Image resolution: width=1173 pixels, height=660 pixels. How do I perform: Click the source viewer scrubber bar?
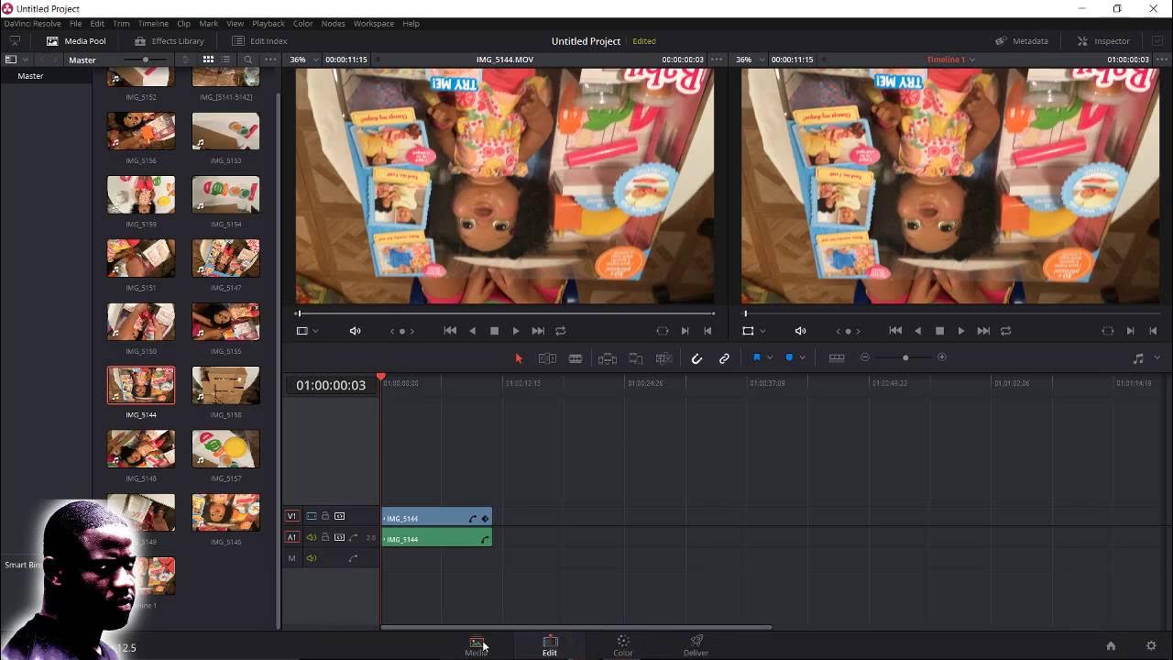505,313
